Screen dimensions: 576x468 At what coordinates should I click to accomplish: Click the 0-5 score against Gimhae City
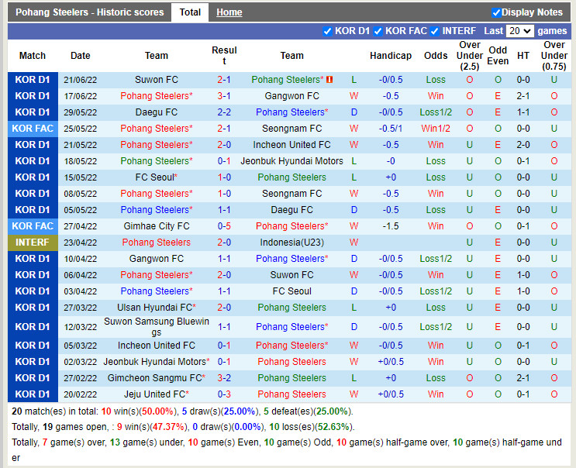224,226
